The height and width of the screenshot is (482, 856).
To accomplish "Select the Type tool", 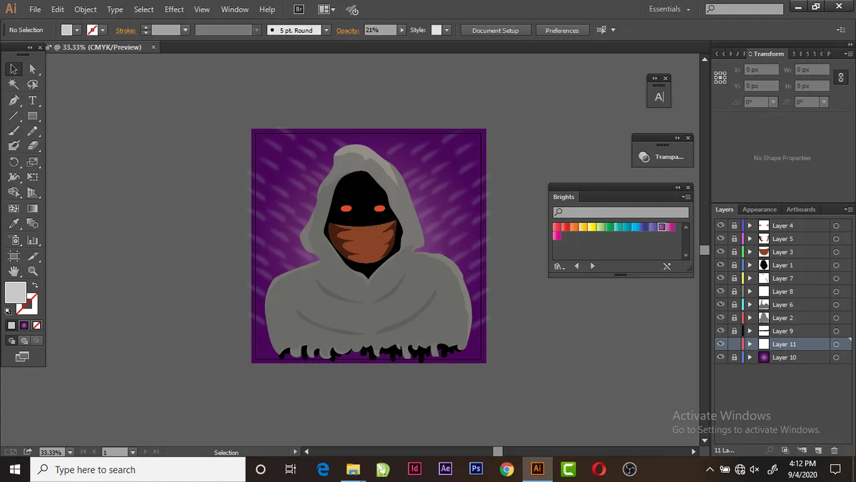I will [x=33, y=100].
